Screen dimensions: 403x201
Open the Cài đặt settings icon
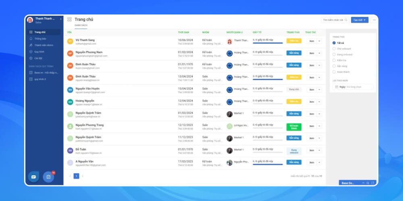coord(31,58)
